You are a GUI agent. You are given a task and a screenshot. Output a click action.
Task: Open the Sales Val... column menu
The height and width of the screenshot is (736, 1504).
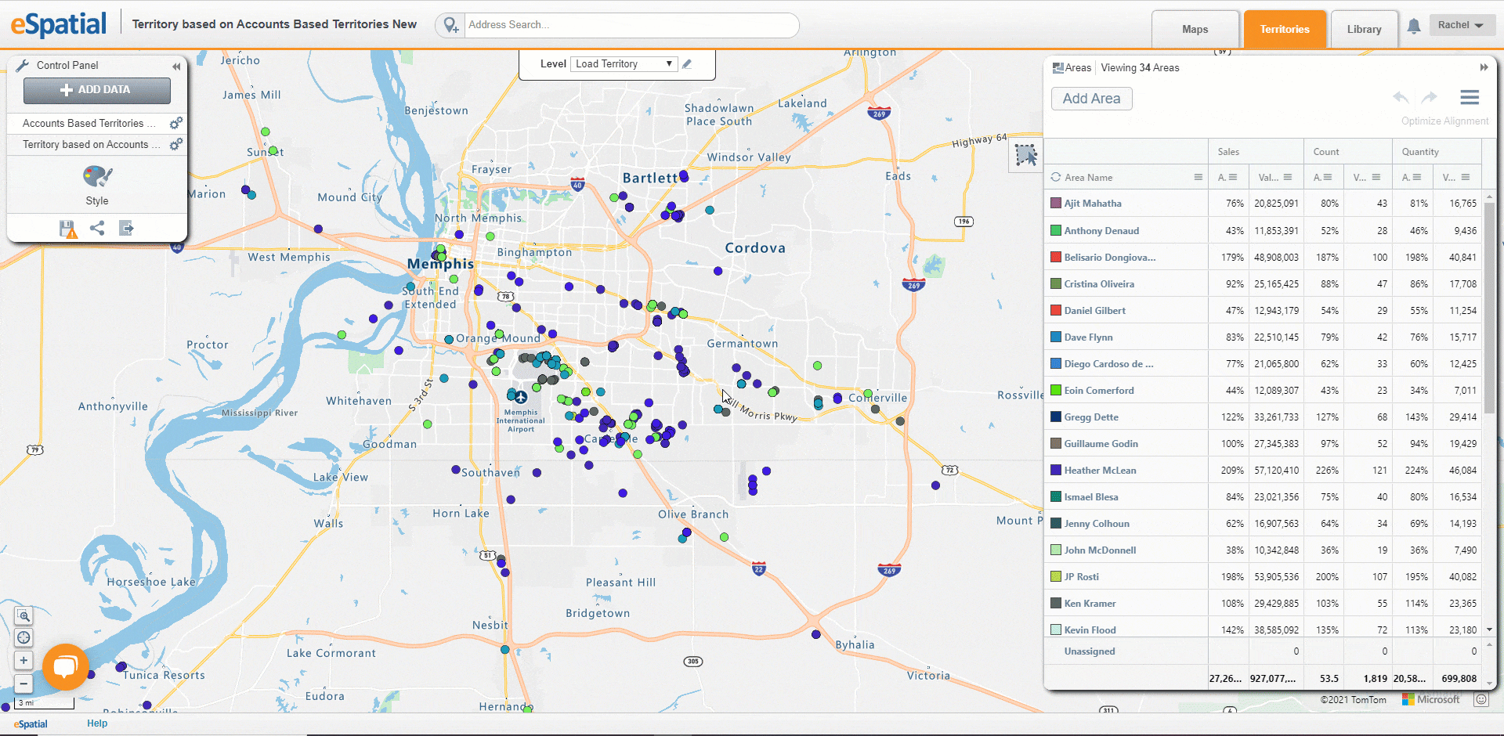point(1288,178)
